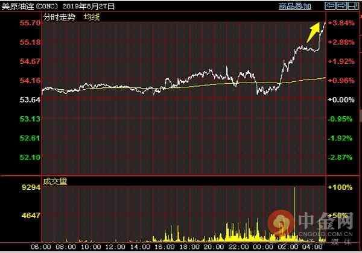Click percent label +1.92%
Screen dimensions: 362x253
click(x=341, y=61)
